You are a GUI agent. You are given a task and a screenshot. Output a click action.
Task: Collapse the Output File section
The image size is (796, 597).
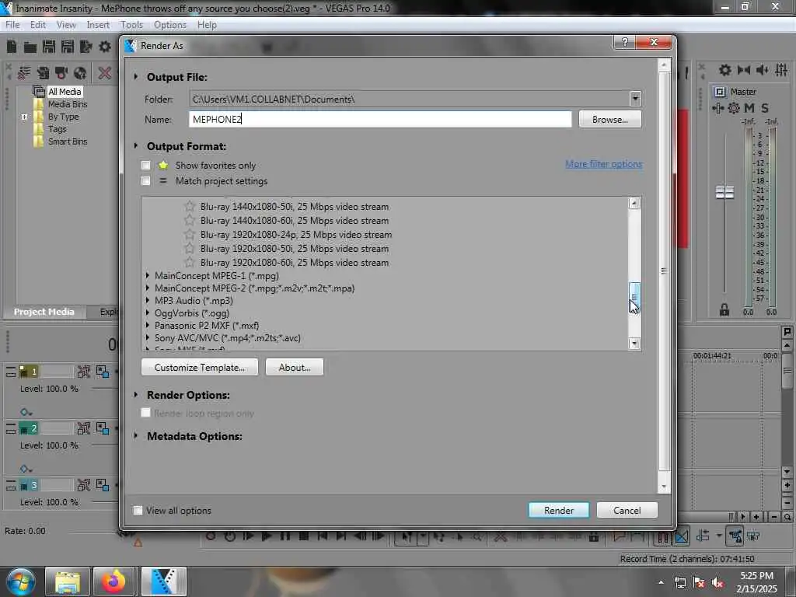tap(136, 77)
